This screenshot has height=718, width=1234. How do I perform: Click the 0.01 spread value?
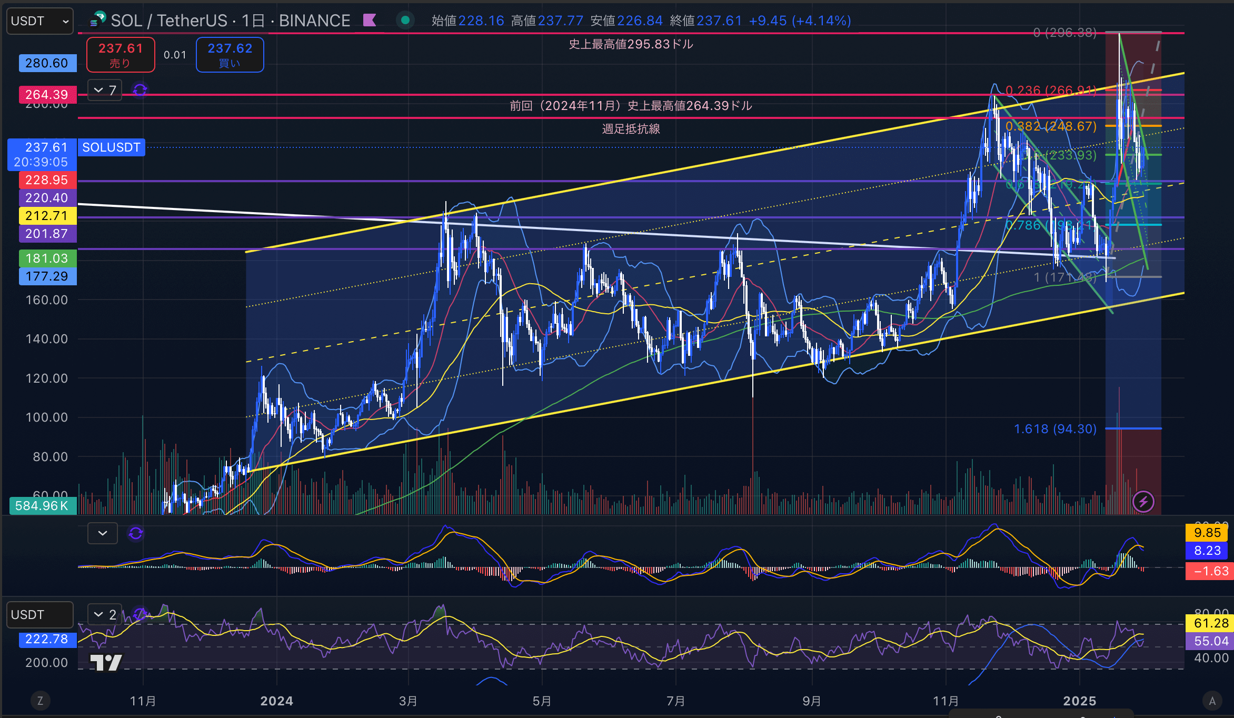(175, 55)
